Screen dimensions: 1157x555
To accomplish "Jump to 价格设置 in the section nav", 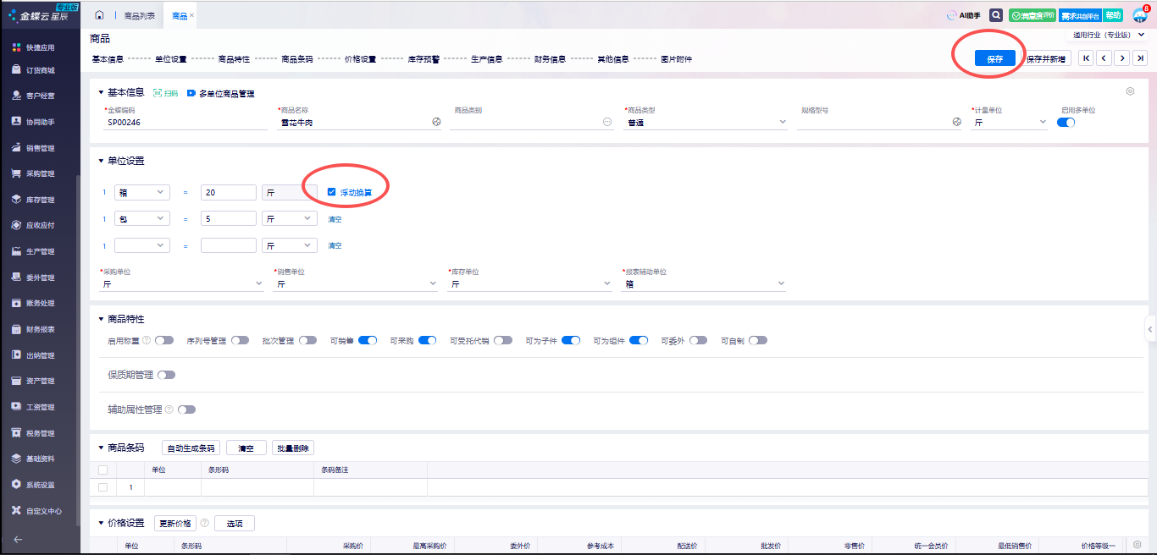I will [360, 59].
